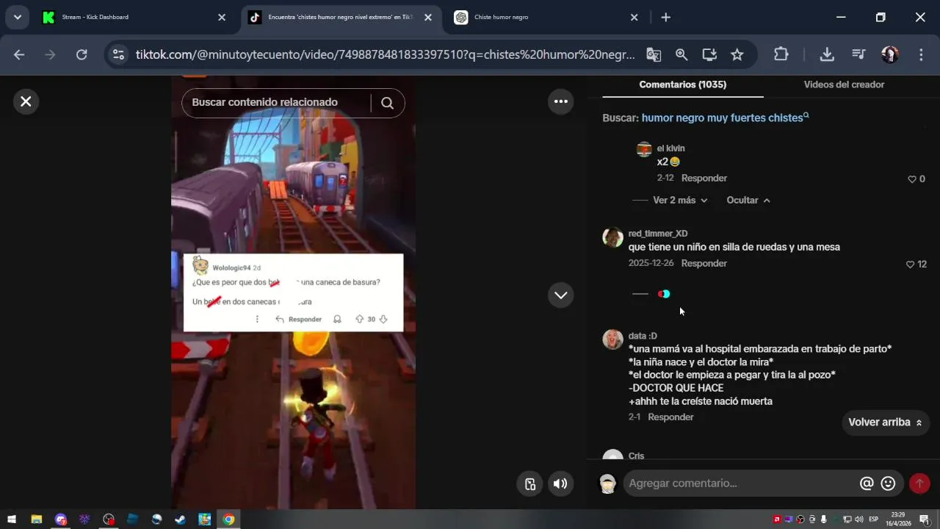This screenshot has height=529, width=940.
Task: Click username red_timmer_XD
Action: tap(658, 234)
